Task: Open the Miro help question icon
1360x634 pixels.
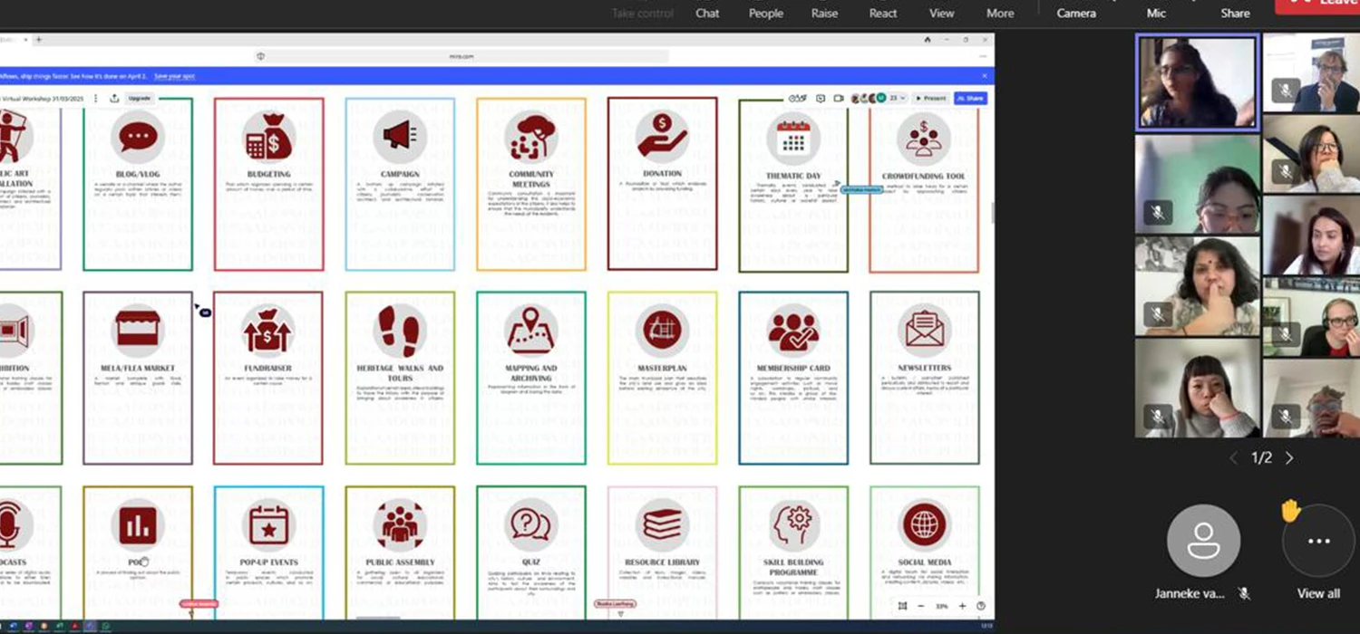Action: 981,606
